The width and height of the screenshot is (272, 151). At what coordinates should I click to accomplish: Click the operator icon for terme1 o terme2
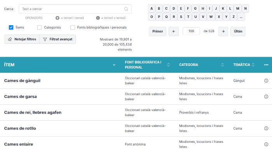pos(98,18)
